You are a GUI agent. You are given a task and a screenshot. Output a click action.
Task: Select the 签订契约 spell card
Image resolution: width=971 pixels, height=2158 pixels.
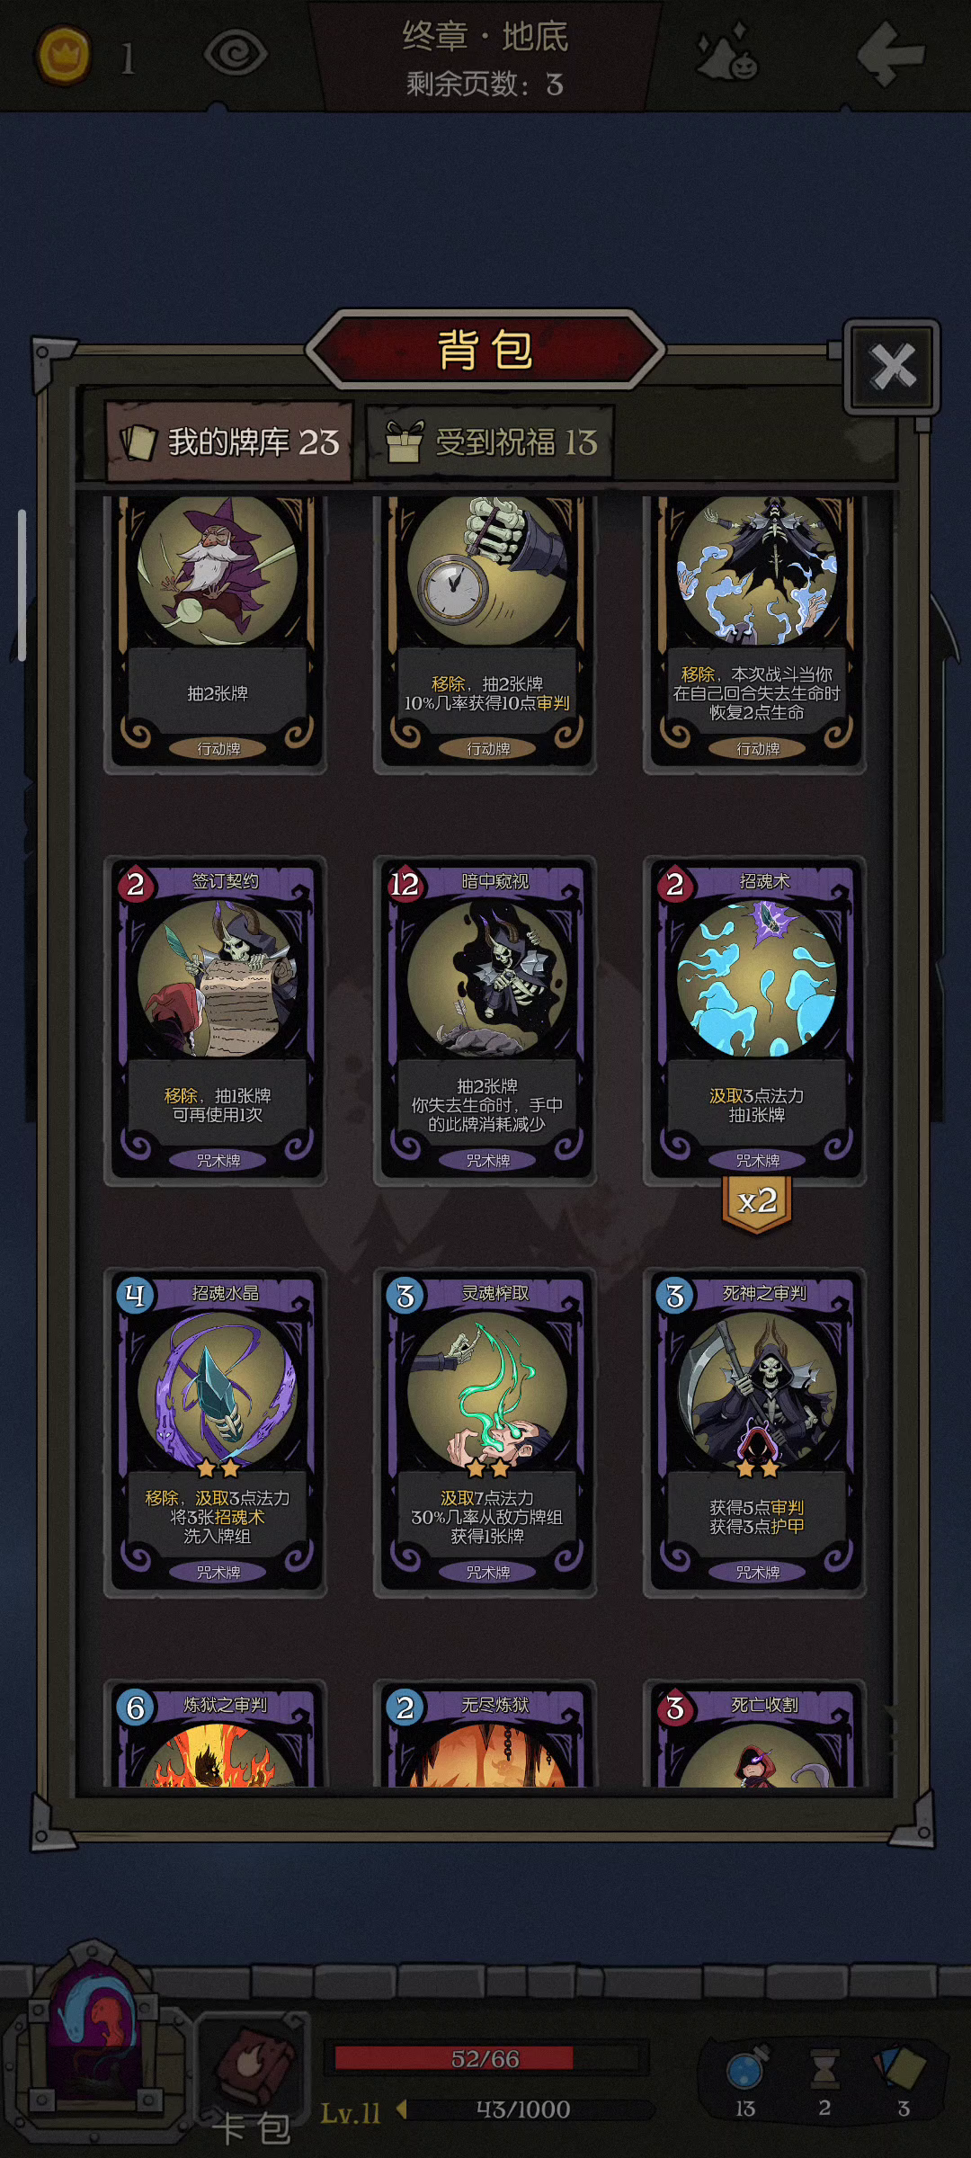pos(216,1021)
